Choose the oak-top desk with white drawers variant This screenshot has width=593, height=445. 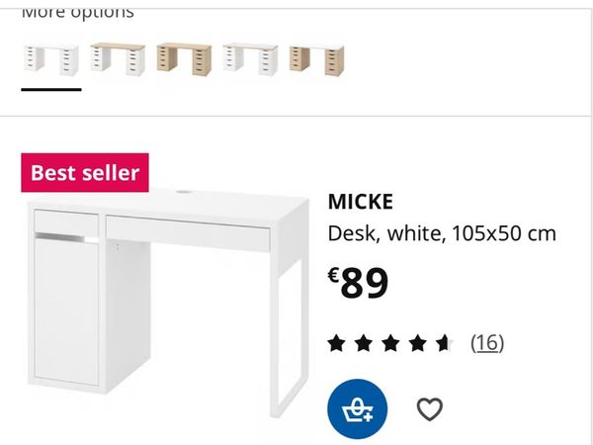point(118,59)
